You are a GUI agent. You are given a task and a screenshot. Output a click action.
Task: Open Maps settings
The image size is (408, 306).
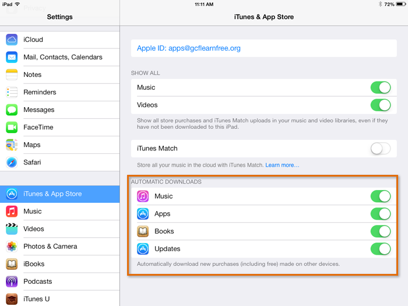(x=60, y=145)
